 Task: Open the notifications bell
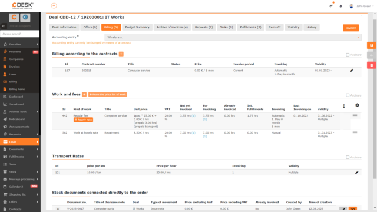click(340, 6)
